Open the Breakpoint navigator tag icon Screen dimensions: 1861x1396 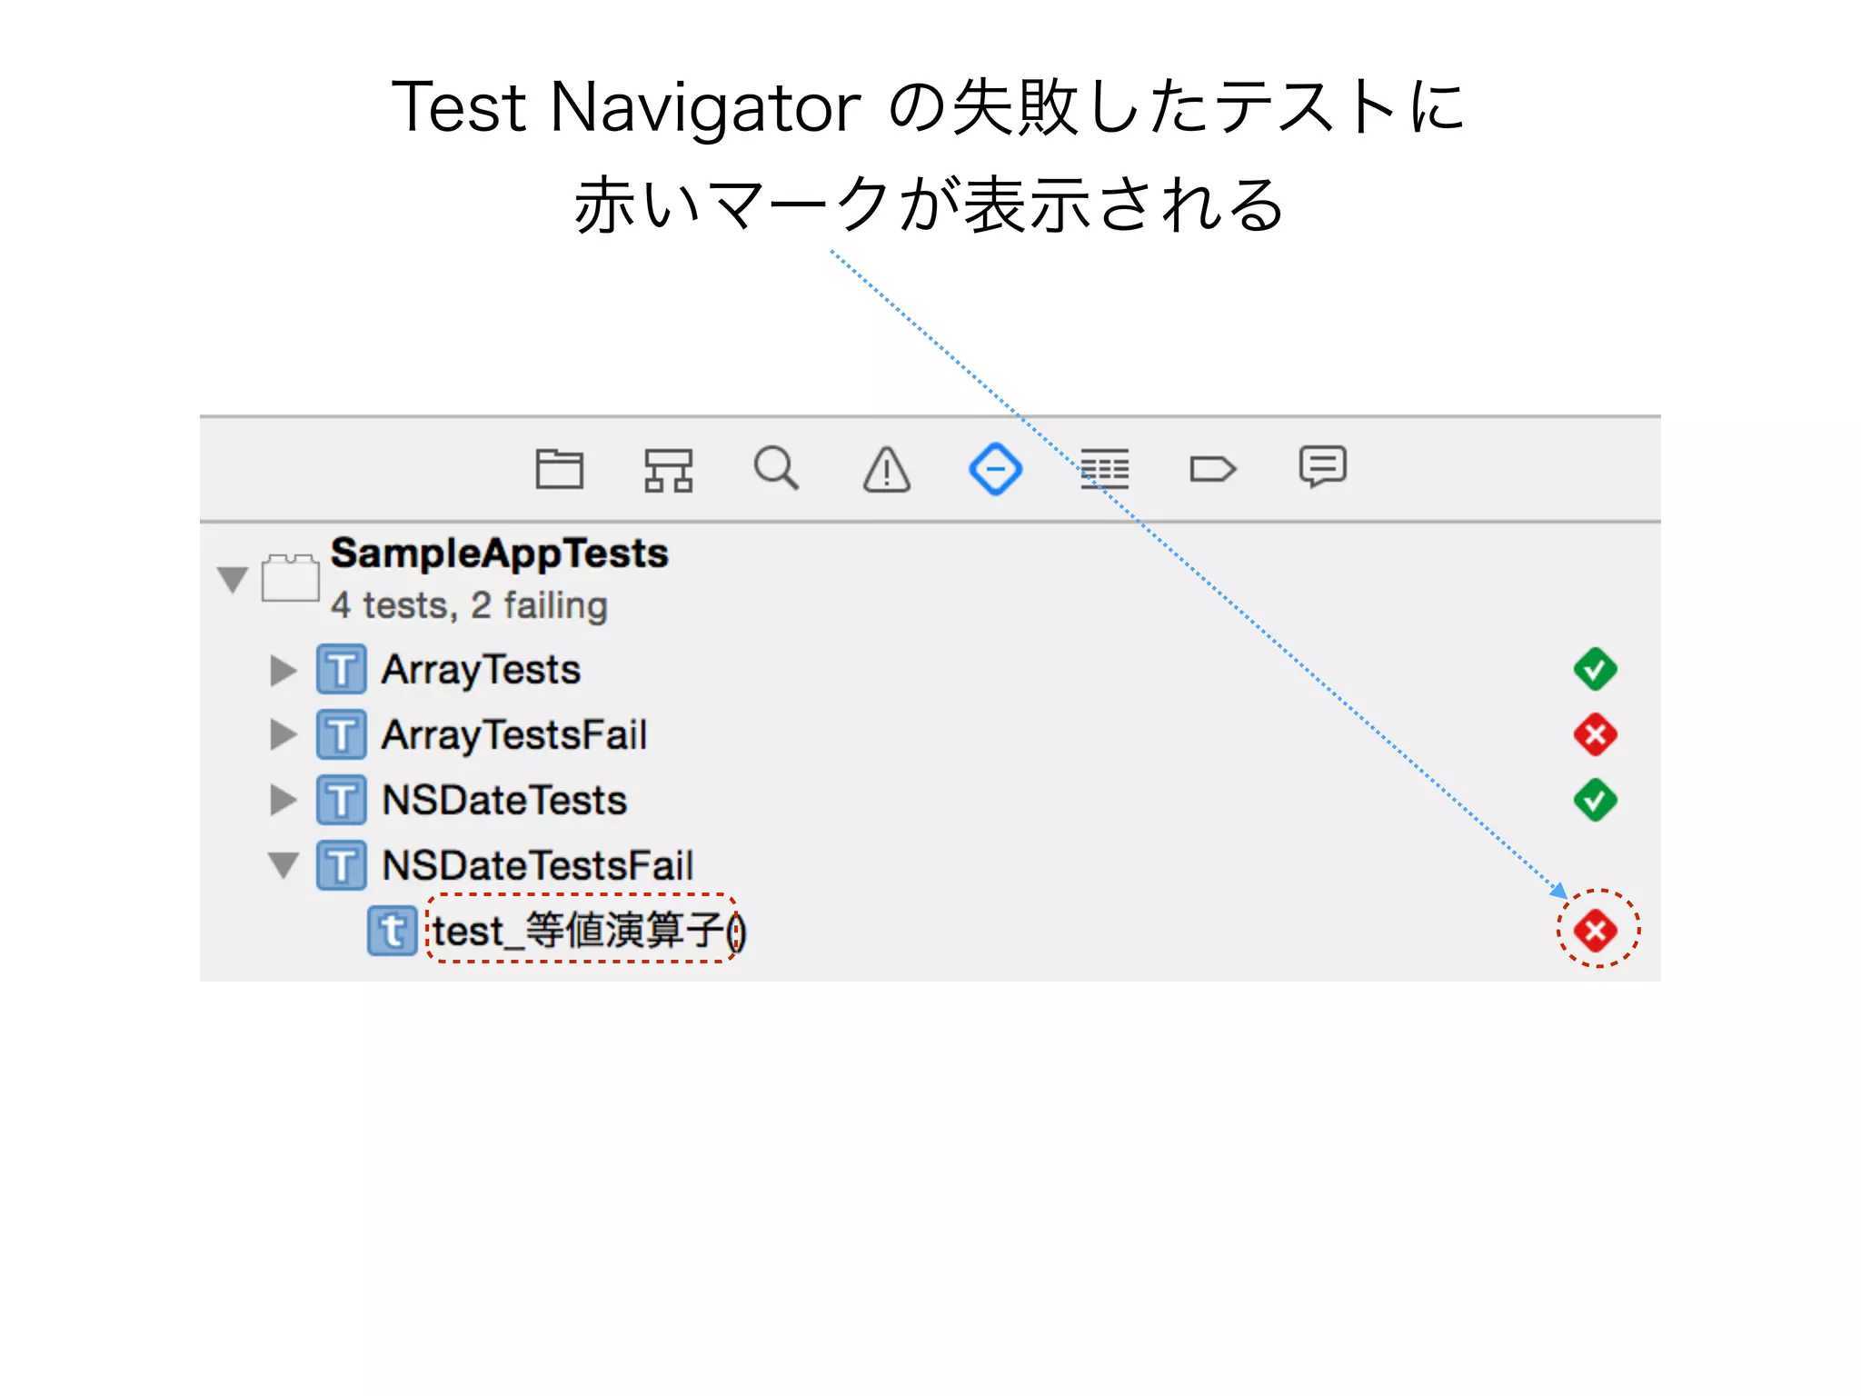coord(1212,469)
